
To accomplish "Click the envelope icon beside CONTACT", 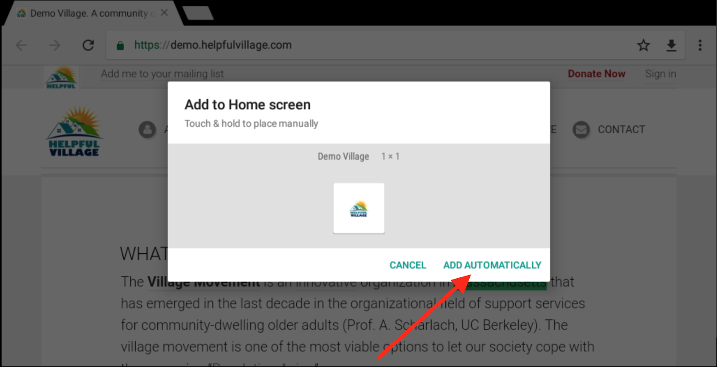I will (x=581, y=130).
